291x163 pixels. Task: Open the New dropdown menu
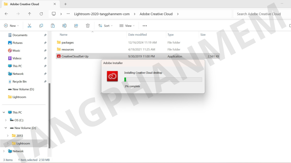click(11, 26)
